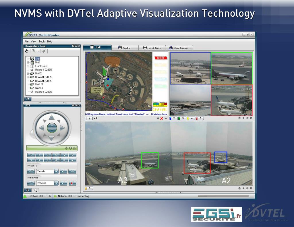Click the refresh icon in Navigation Tree toolbar

27,51
